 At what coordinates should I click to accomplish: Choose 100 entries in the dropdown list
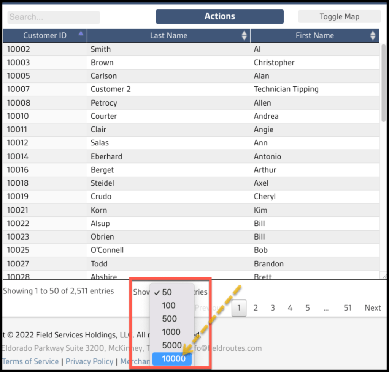click(x=169, y=306)
